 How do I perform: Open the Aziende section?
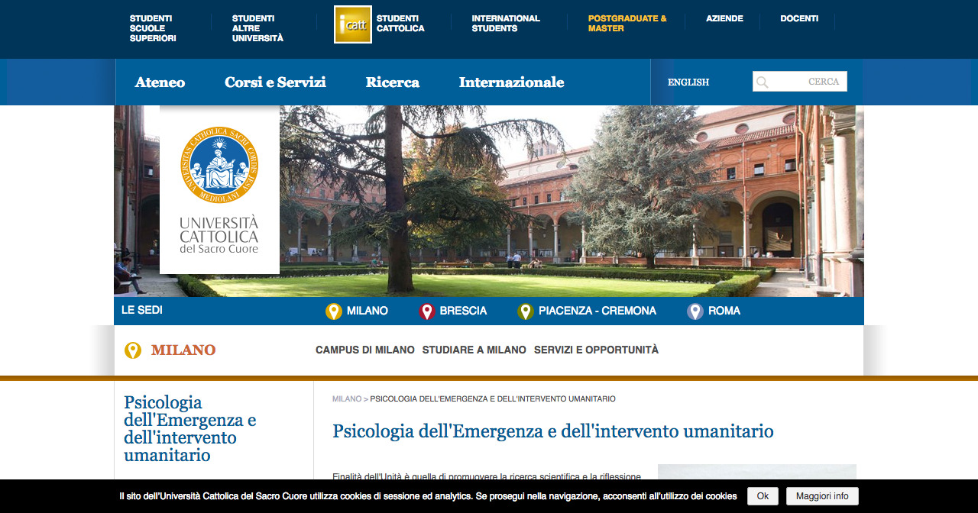pos(724,18)
